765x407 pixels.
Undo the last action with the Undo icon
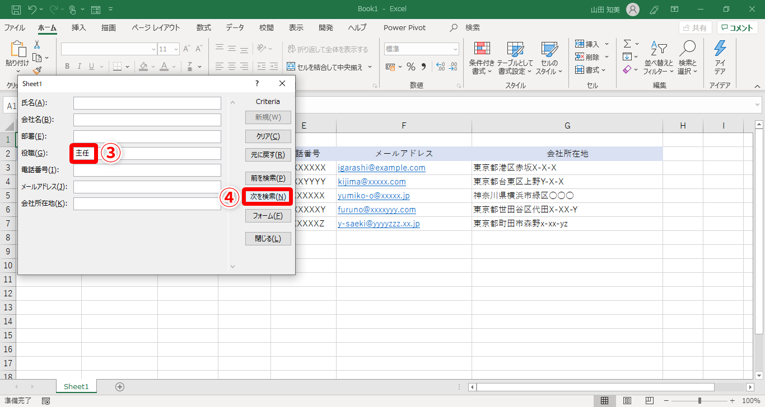point(32,10)
